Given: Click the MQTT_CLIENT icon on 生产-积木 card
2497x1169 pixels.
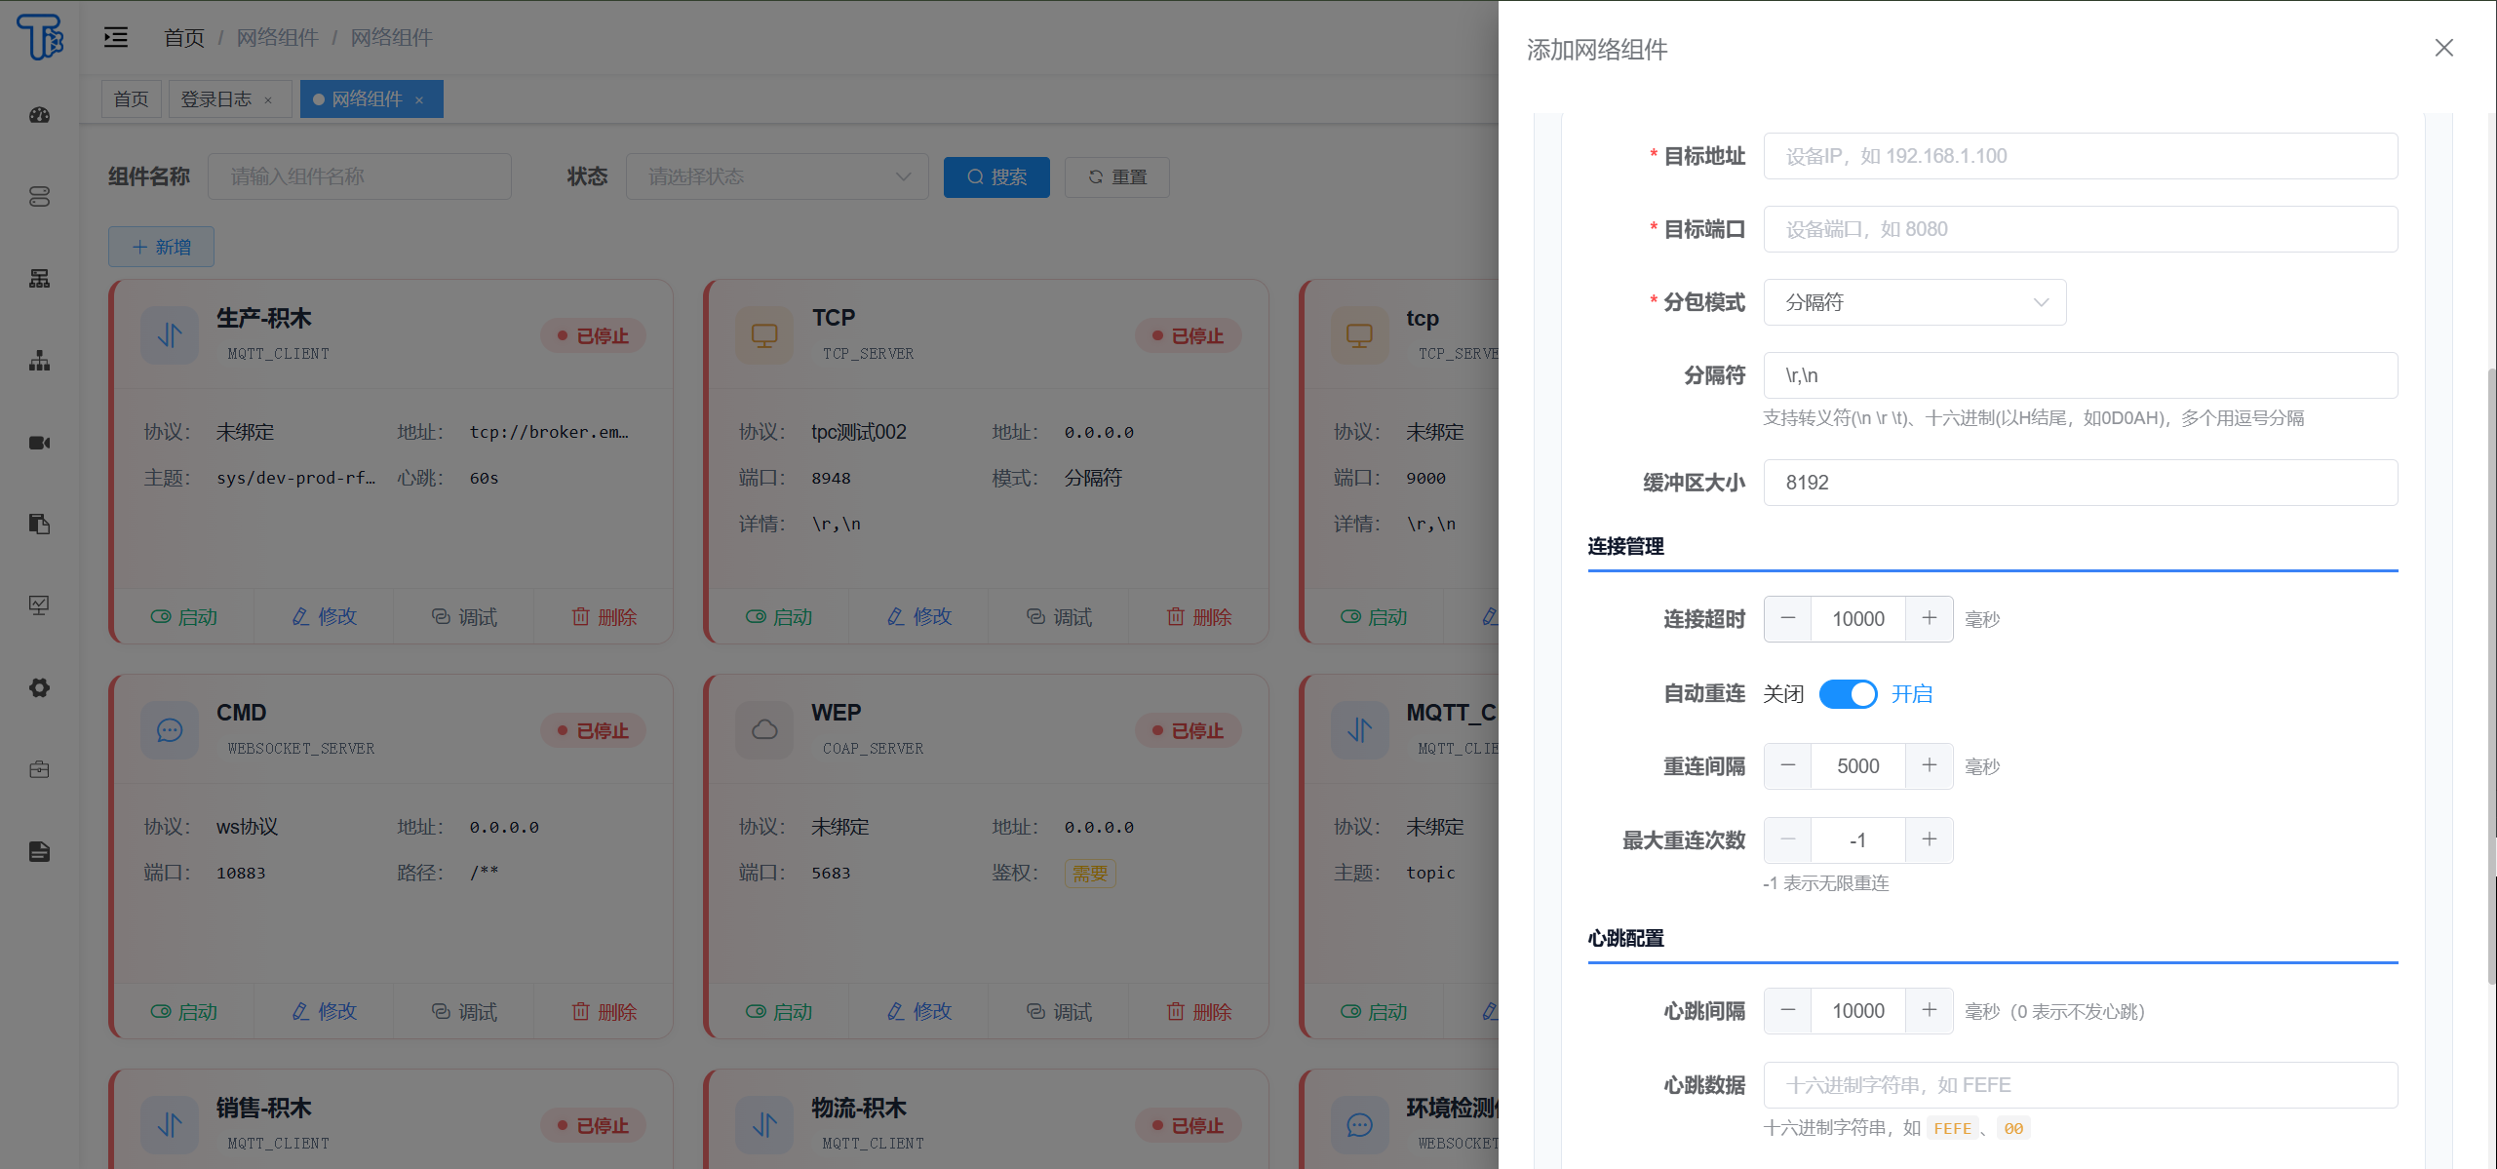Looking at the screenshot, I should [169, 334].
